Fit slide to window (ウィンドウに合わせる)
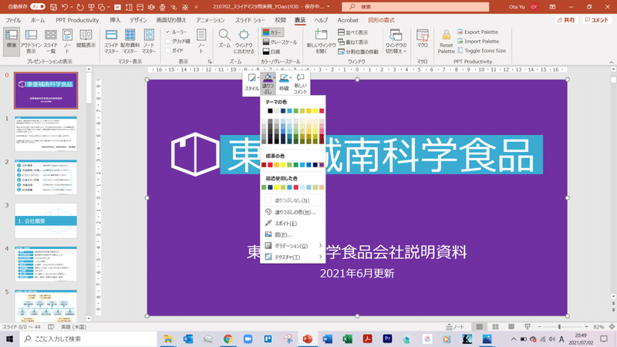 point(244,41)
